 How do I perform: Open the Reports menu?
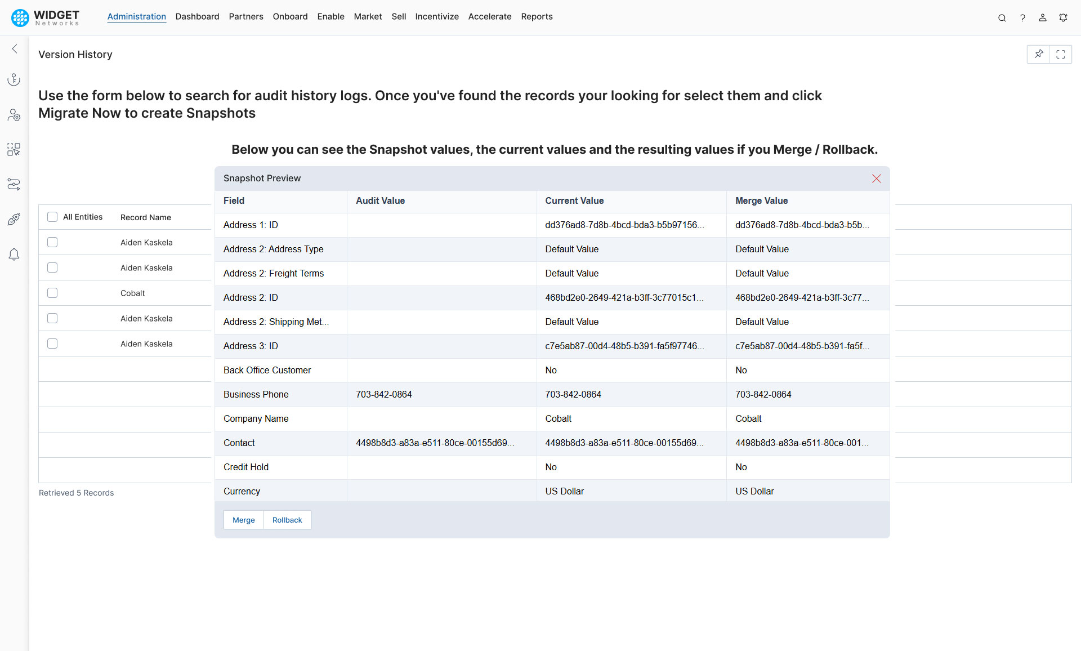[537, 16]
